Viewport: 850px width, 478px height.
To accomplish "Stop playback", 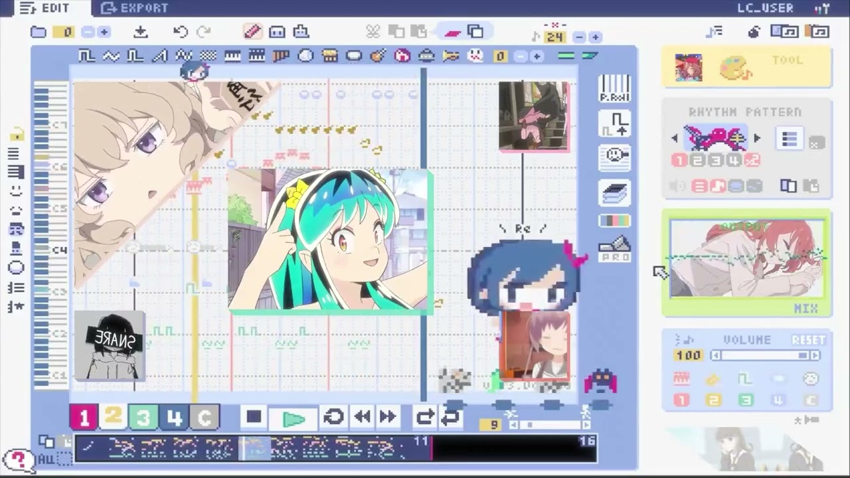I will 254,417.
